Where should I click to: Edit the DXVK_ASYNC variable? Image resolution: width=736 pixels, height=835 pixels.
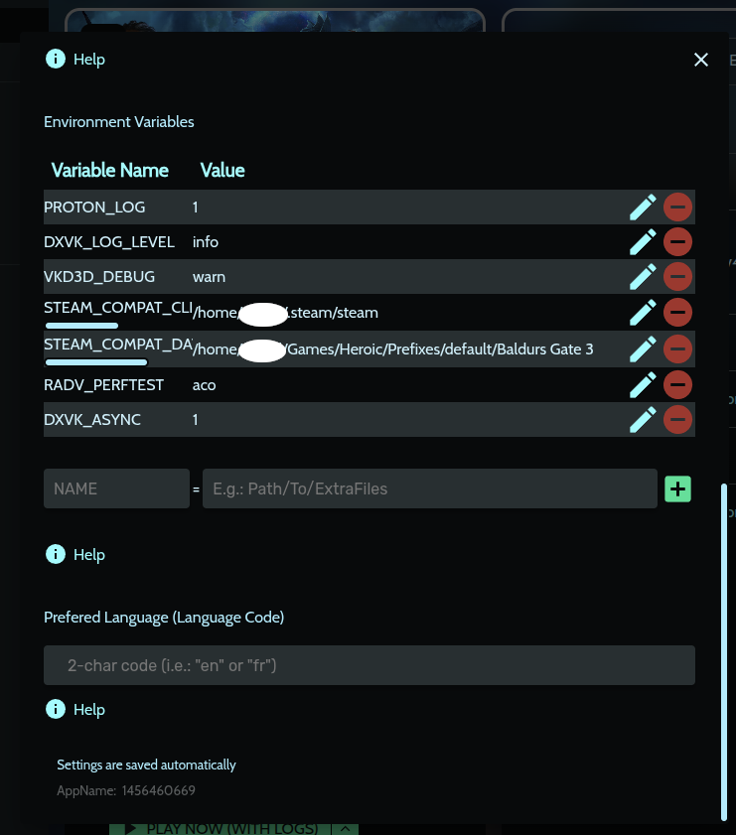click(643, 420)
